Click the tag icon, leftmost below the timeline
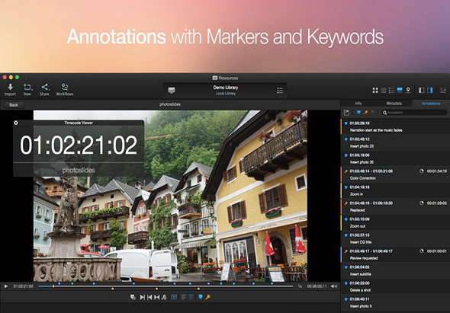The height and width of the screenshot is (313, 450). click(133, 297)
